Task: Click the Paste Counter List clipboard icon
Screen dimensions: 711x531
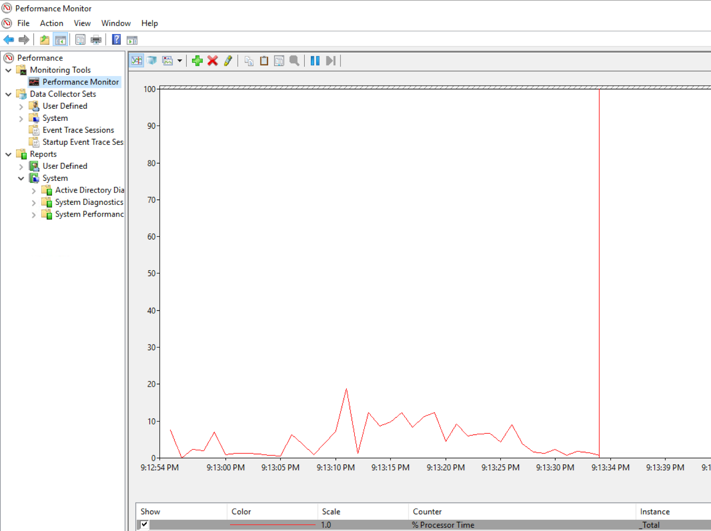Action: pos(264,60)
